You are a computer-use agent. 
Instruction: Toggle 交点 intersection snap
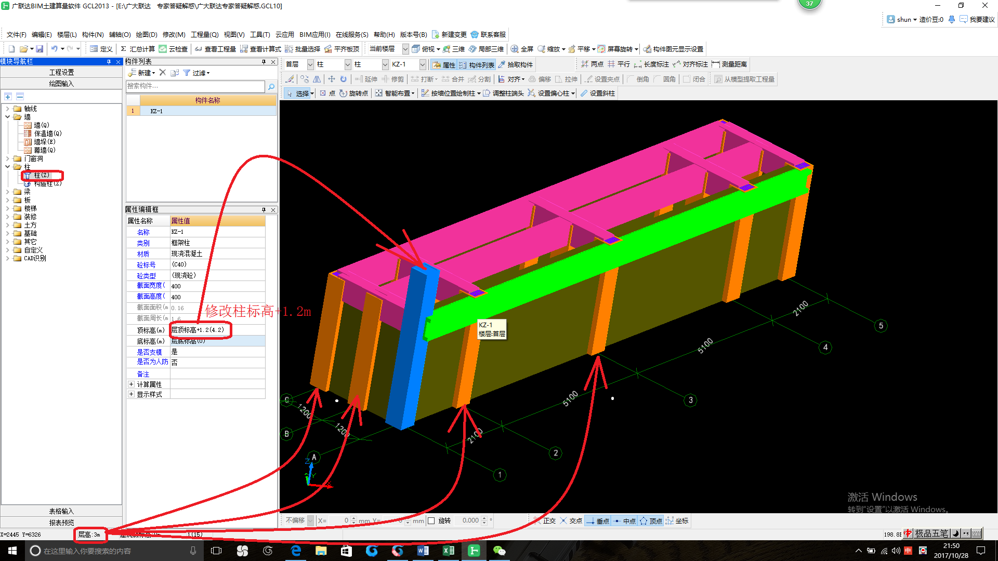[571, 520]
